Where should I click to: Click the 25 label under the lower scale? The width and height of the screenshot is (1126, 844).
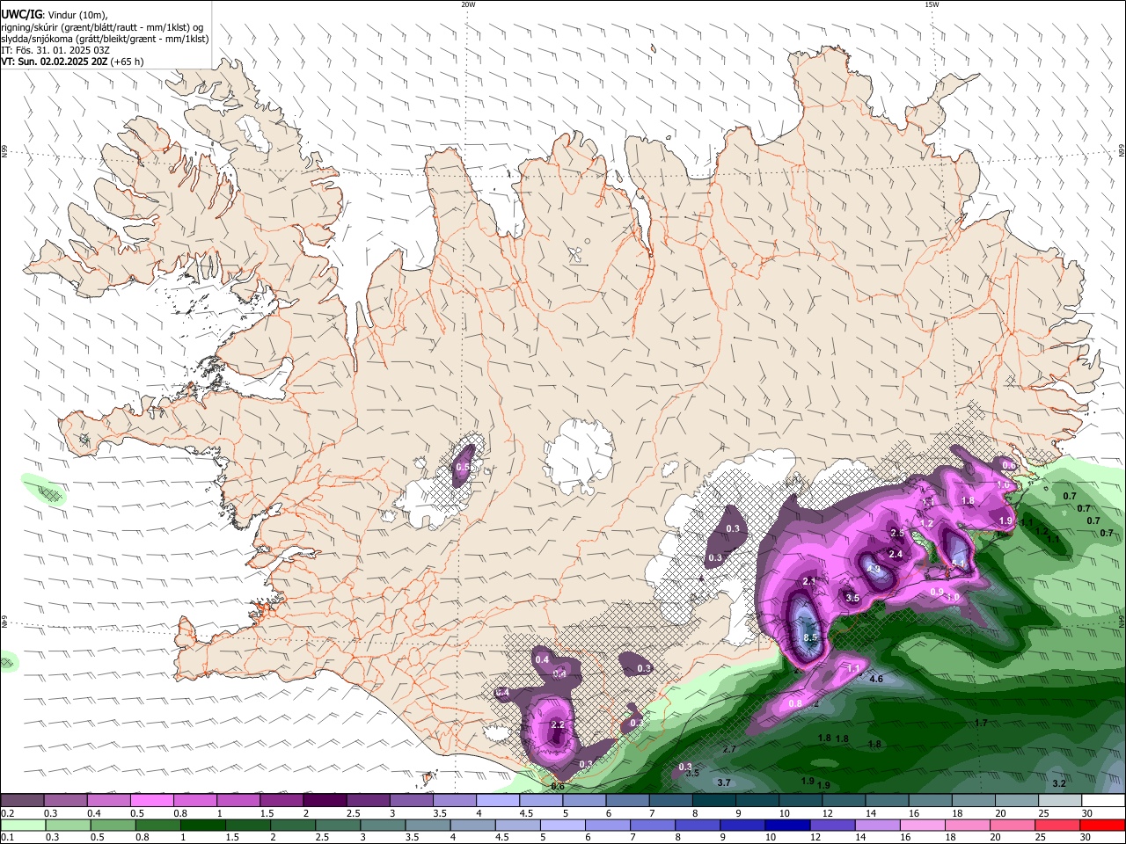(1042, 837)
